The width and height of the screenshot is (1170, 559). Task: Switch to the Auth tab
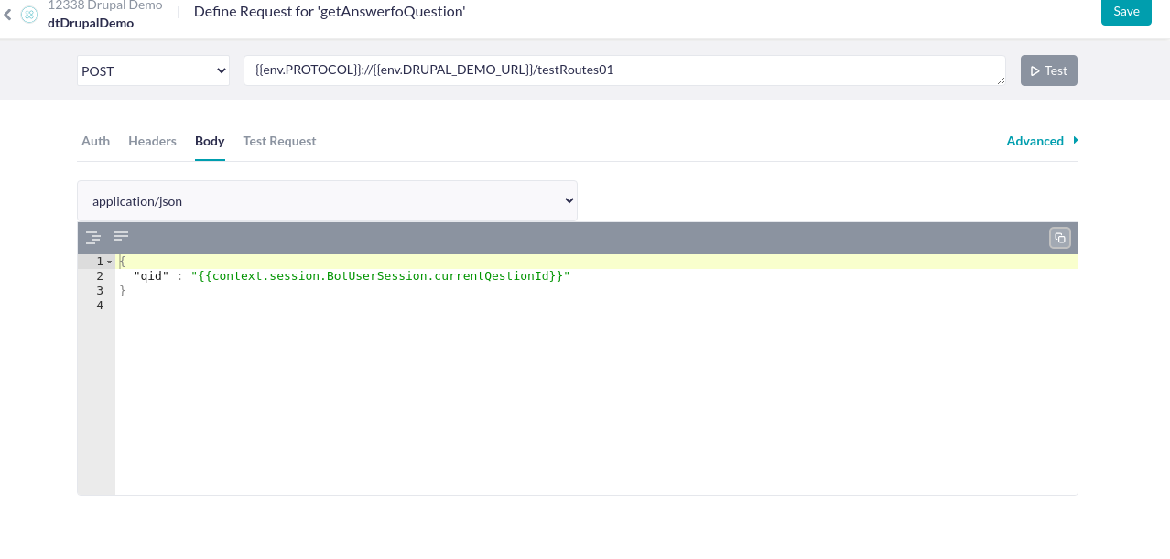tap(95, 141)
